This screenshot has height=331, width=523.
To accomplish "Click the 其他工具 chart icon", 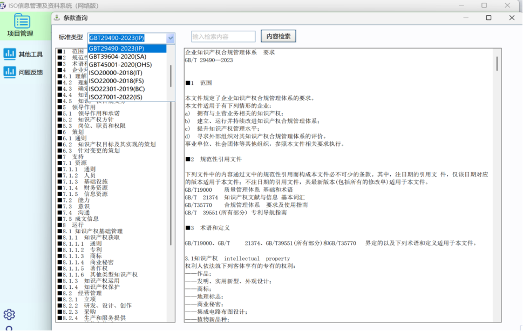I will 9,53.
